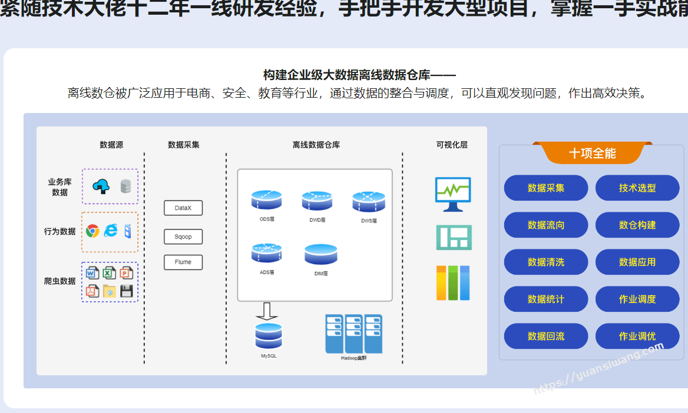Click the 可视化层 column header
The image size is (688, 413).
pyautogui.click(x=452, y=145)
